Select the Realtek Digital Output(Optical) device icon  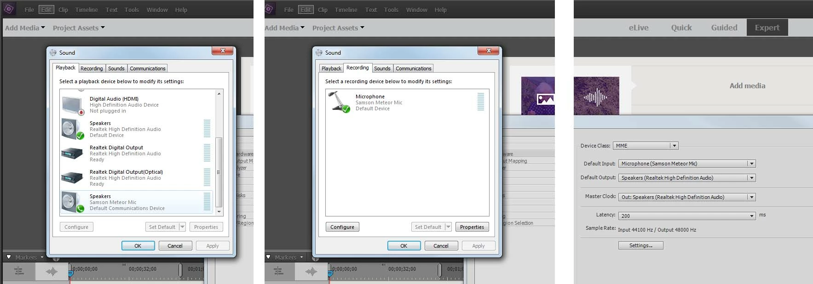point(72,177)
